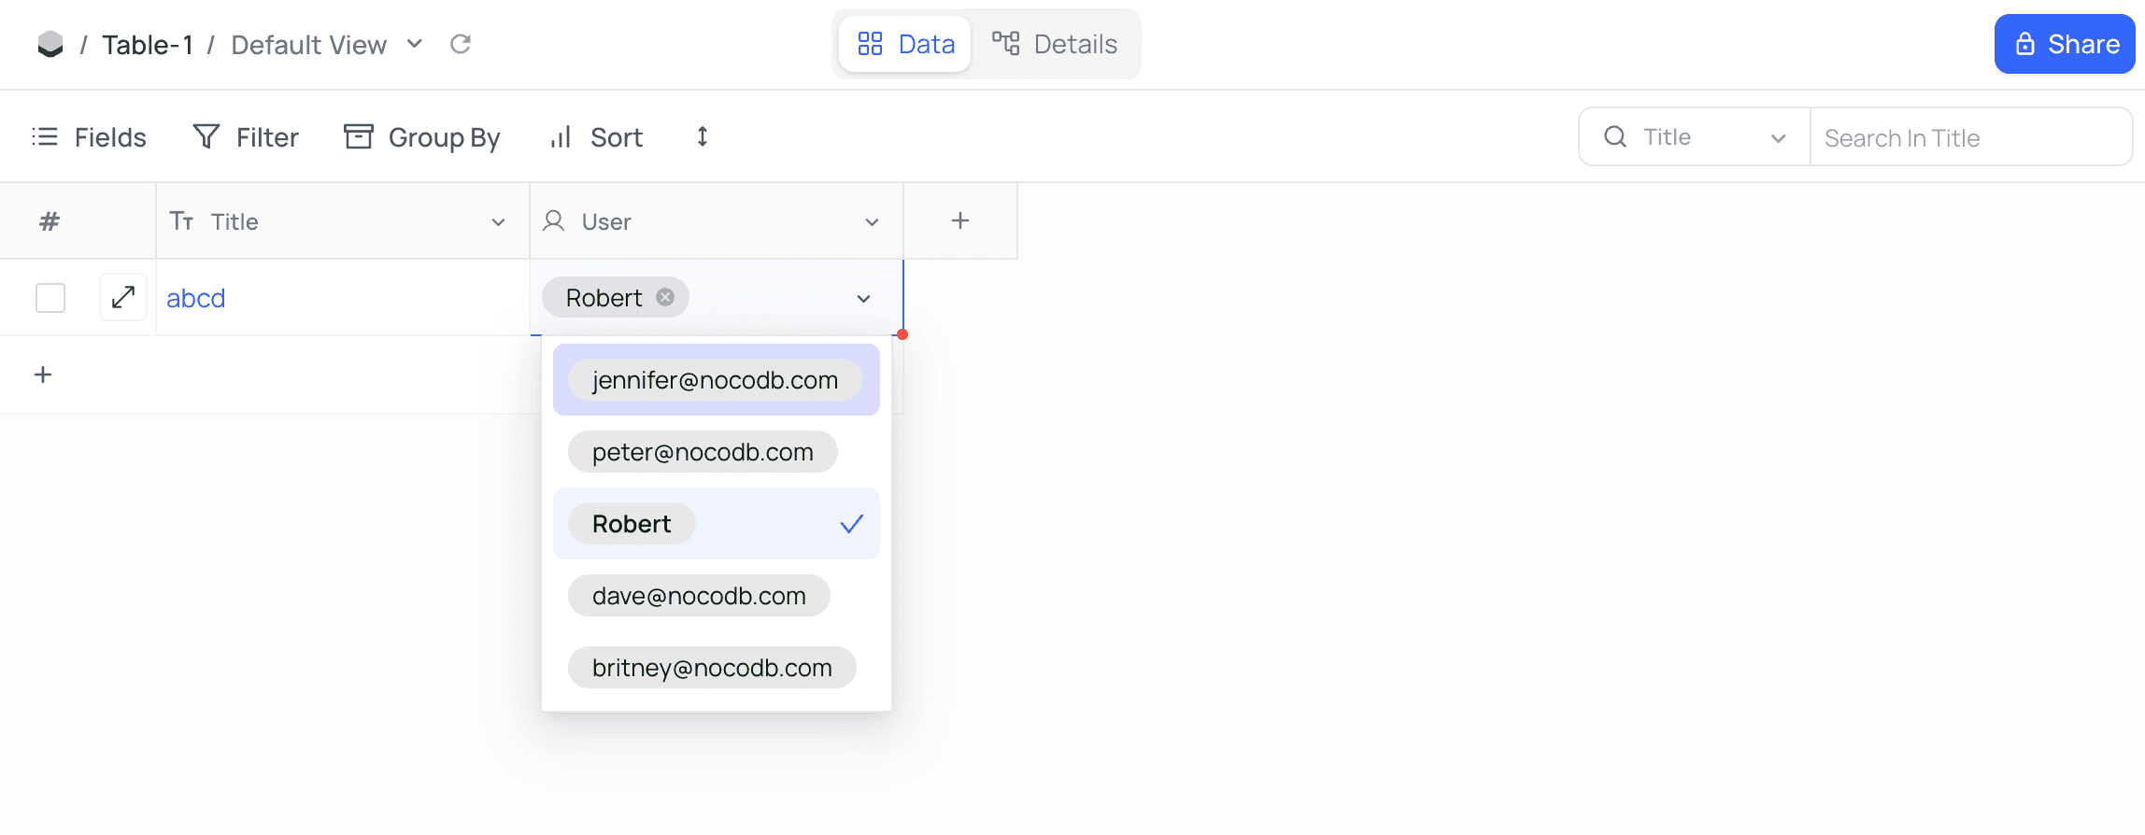The height and width of the screenshot is (835, 2145).
Task: Switch to the Data tab
Action: pyautogui.click(x=905, y=44)
